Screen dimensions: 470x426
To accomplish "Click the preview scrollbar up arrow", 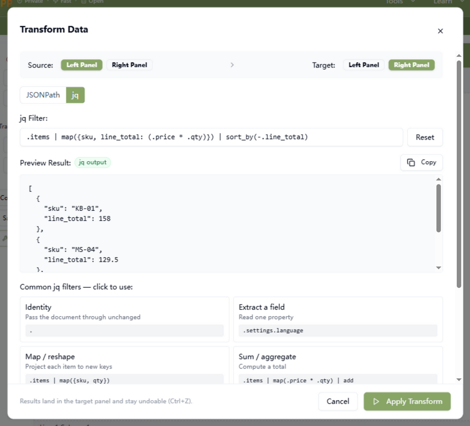I will pos(438,179).
